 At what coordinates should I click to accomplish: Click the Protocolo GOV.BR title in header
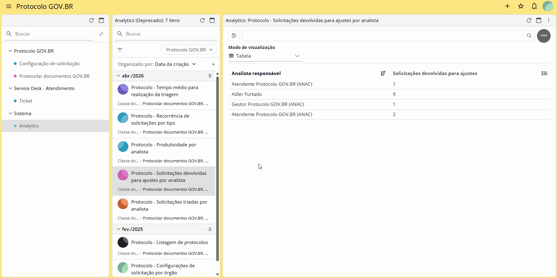click(x=45, y=6)
